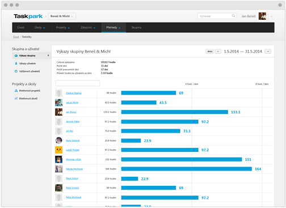The height and width of the screenshot is (208, 286).
Task: Go to the previous date period
Action: (x=218, y=52)
